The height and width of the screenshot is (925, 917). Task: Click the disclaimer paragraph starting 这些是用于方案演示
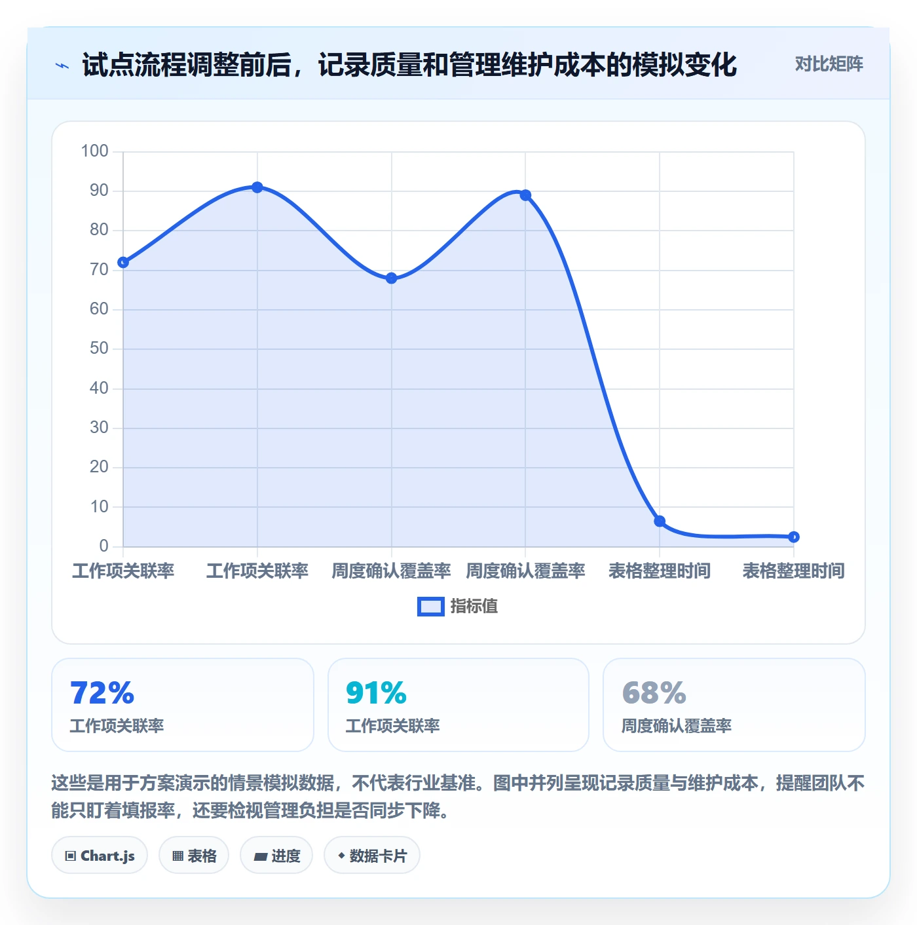tap(458, 797)
